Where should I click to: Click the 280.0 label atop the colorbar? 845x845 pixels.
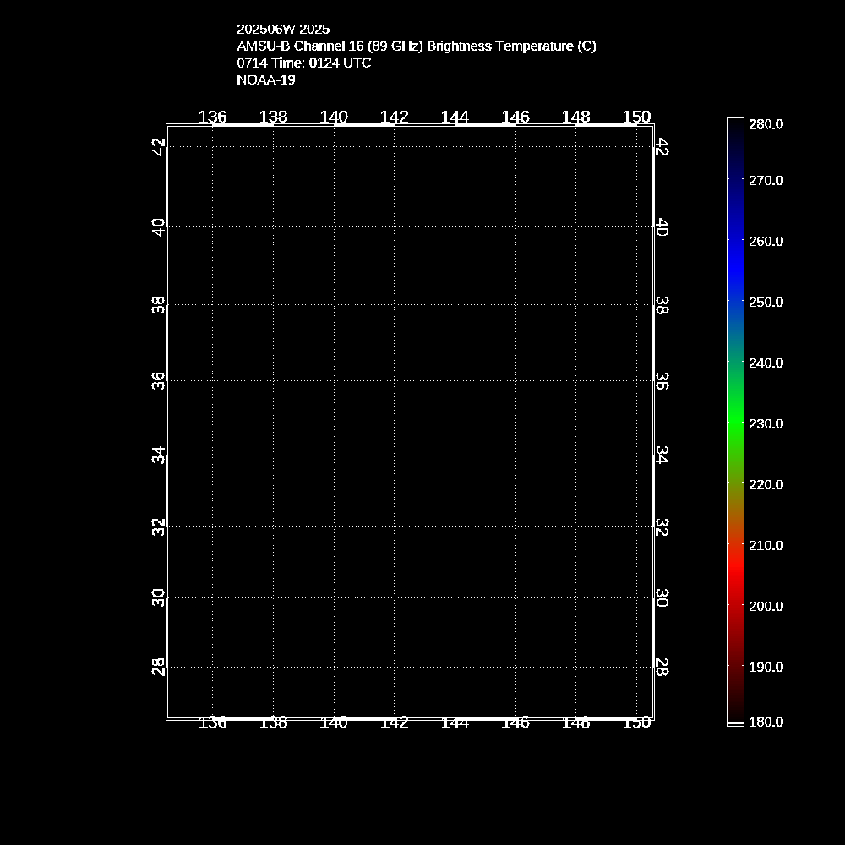point(766,123)
